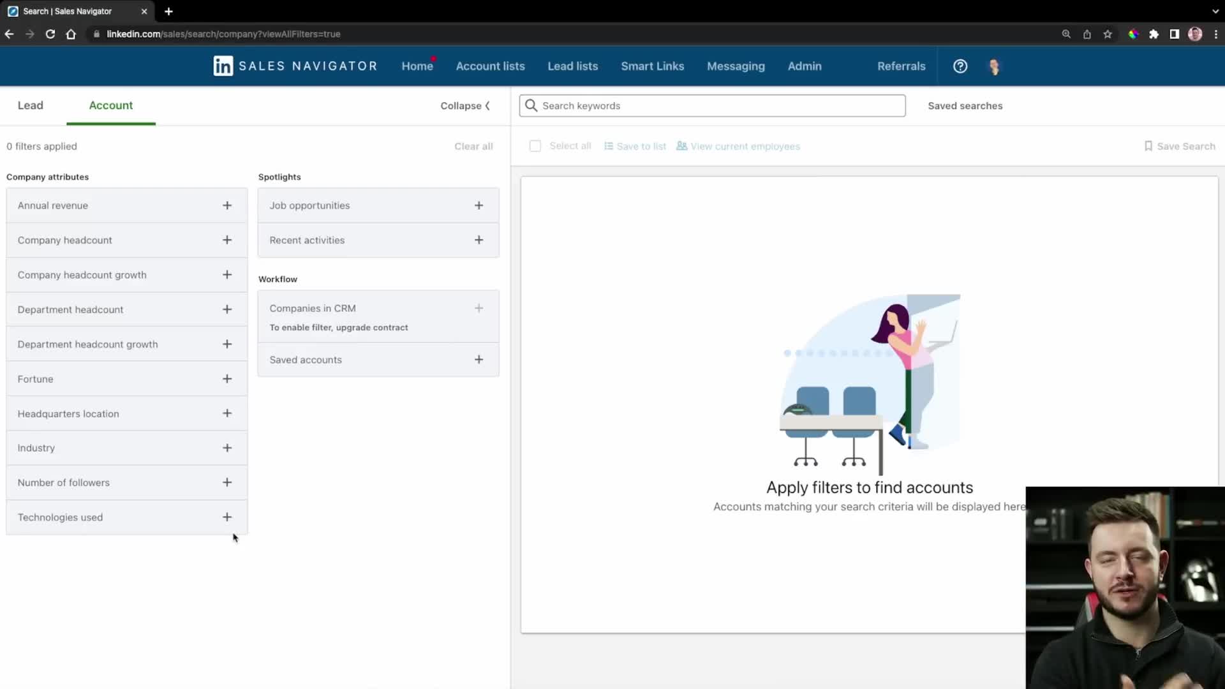Click the browser reload icon
The width and height of the screenshot is (1225, 689).
50,34
